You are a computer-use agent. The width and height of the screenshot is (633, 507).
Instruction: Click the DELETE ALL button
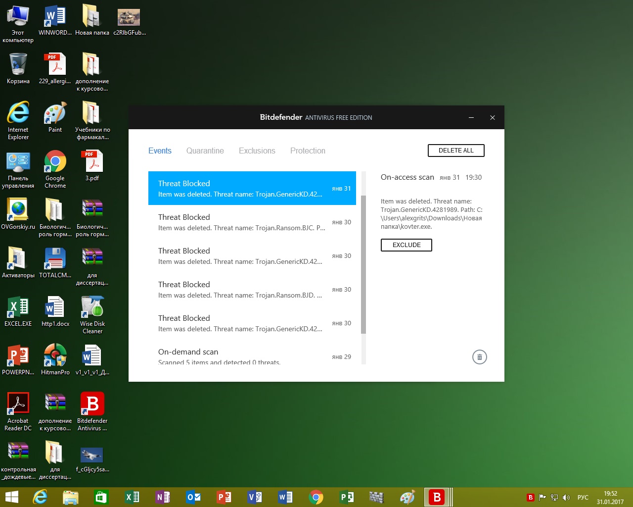click(x=455, y=151)
